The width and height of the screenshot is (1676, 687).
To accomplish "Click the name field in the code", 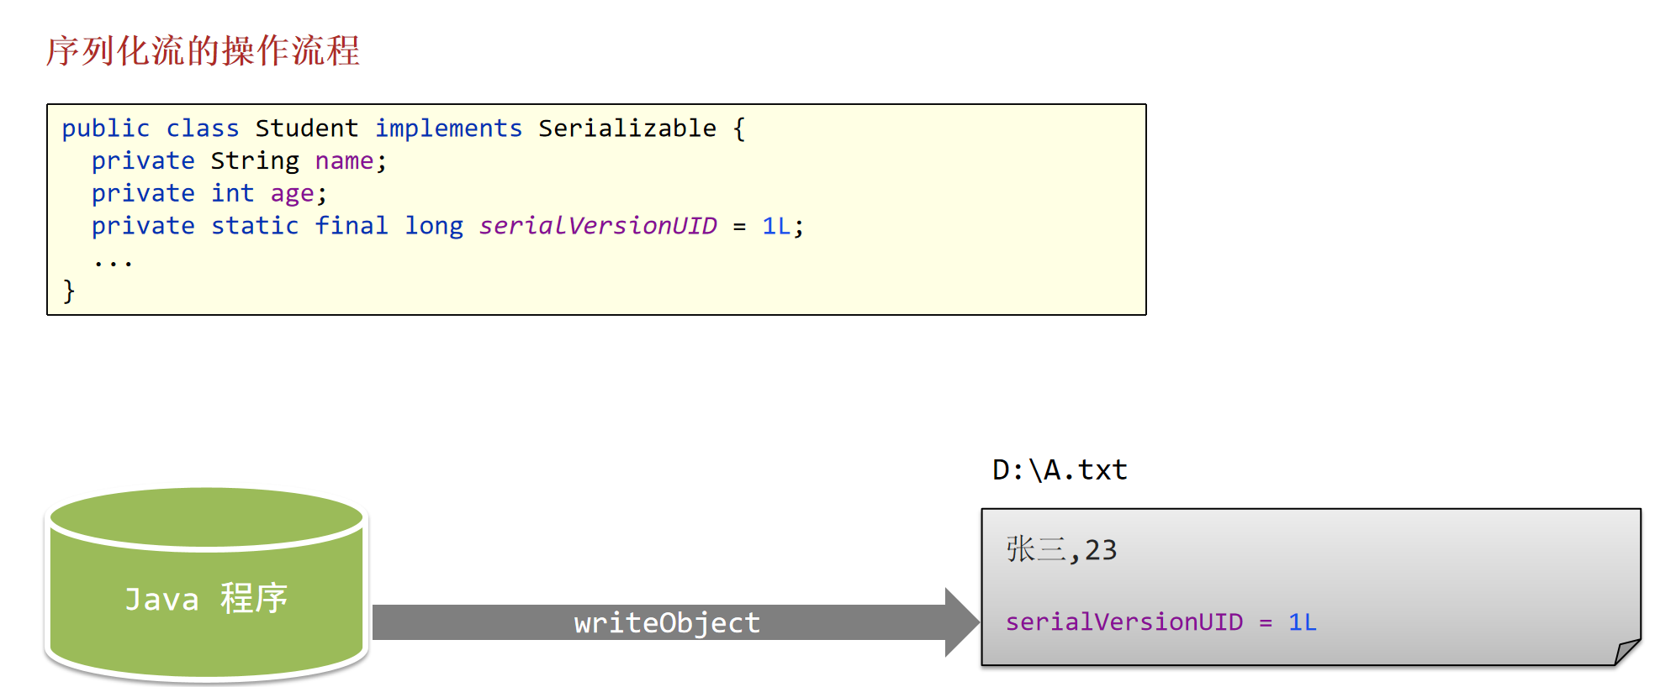I will [x=344, y=160].
